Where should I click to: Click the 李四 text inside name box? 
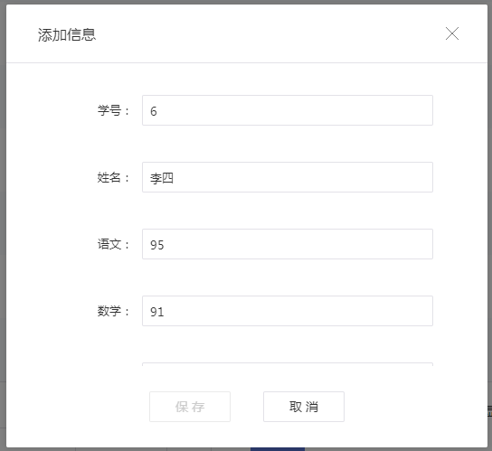pyautogui.click(x=162, y=178)
